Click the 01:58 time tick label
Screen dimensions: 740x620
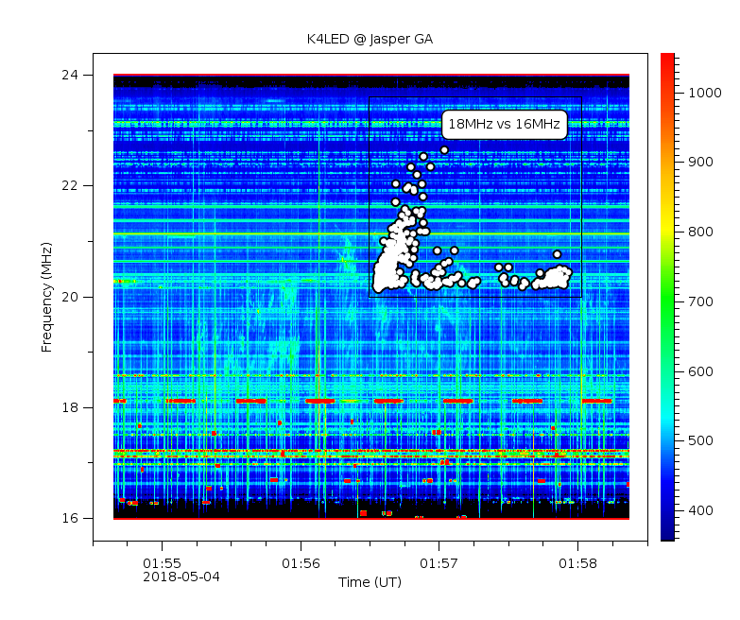pyautogui.click(x=577, y=562)
